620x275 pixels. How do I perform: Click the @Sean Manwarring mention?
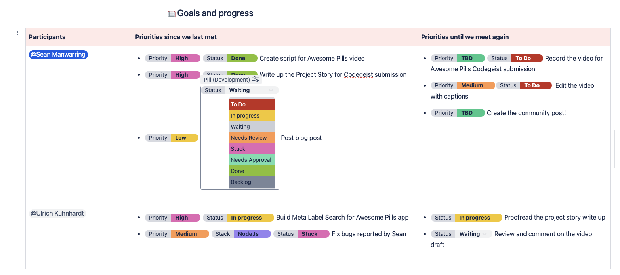coord(58,55)
